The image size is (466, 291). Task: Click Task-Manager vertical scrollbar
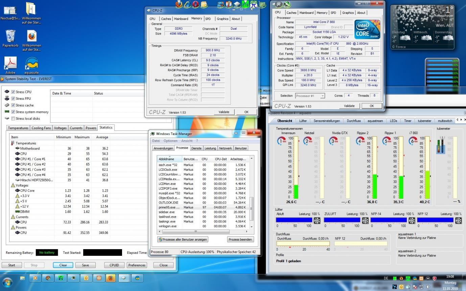[252, 192]
